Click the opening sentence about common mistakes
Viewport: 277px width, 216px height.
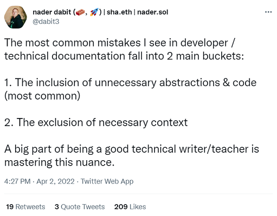(124, 49)
